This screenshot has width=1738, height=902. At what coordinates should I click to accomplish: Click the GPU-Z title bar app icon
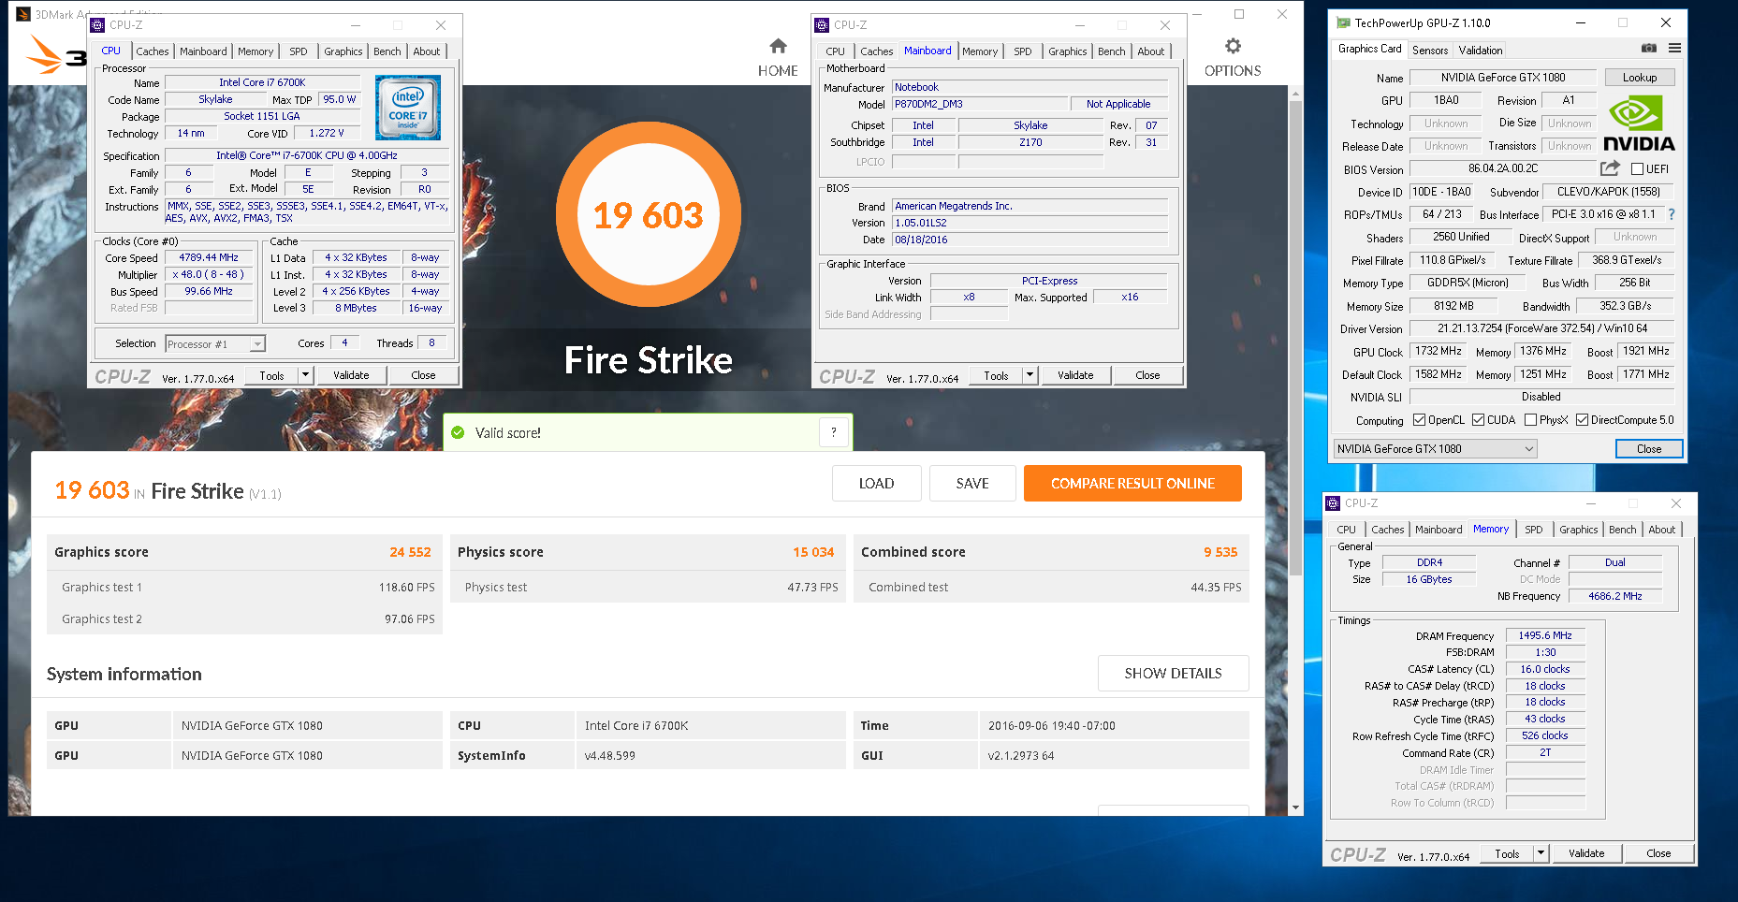tap(1343, 23)
